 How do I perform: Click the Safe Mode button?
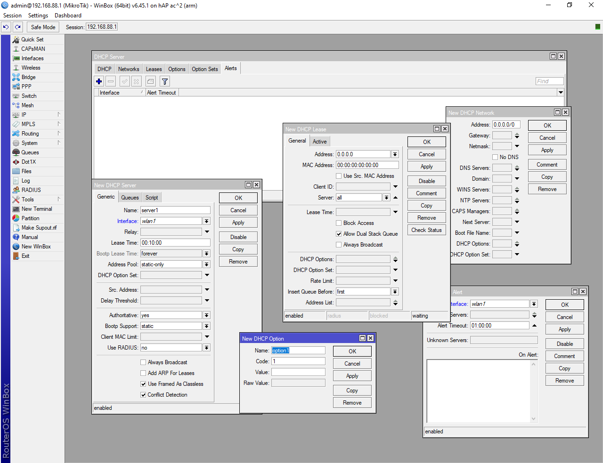click(43, 27)
